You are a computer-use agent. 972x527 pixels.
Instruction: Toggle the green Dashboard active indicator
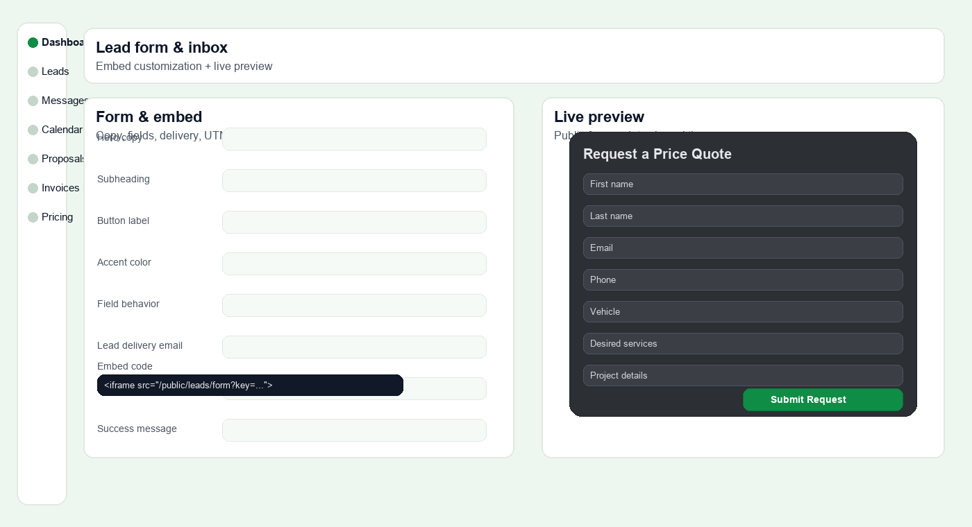pyautogui.click(x=33, y=42)
